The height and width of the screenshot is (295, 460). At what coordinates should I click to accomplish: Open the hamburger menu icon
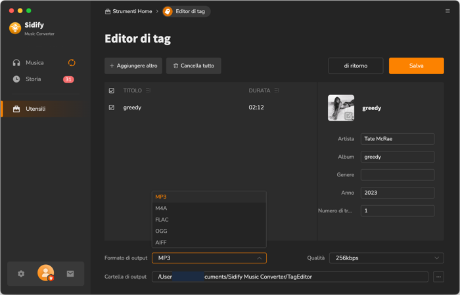click(x=448, y=11)
